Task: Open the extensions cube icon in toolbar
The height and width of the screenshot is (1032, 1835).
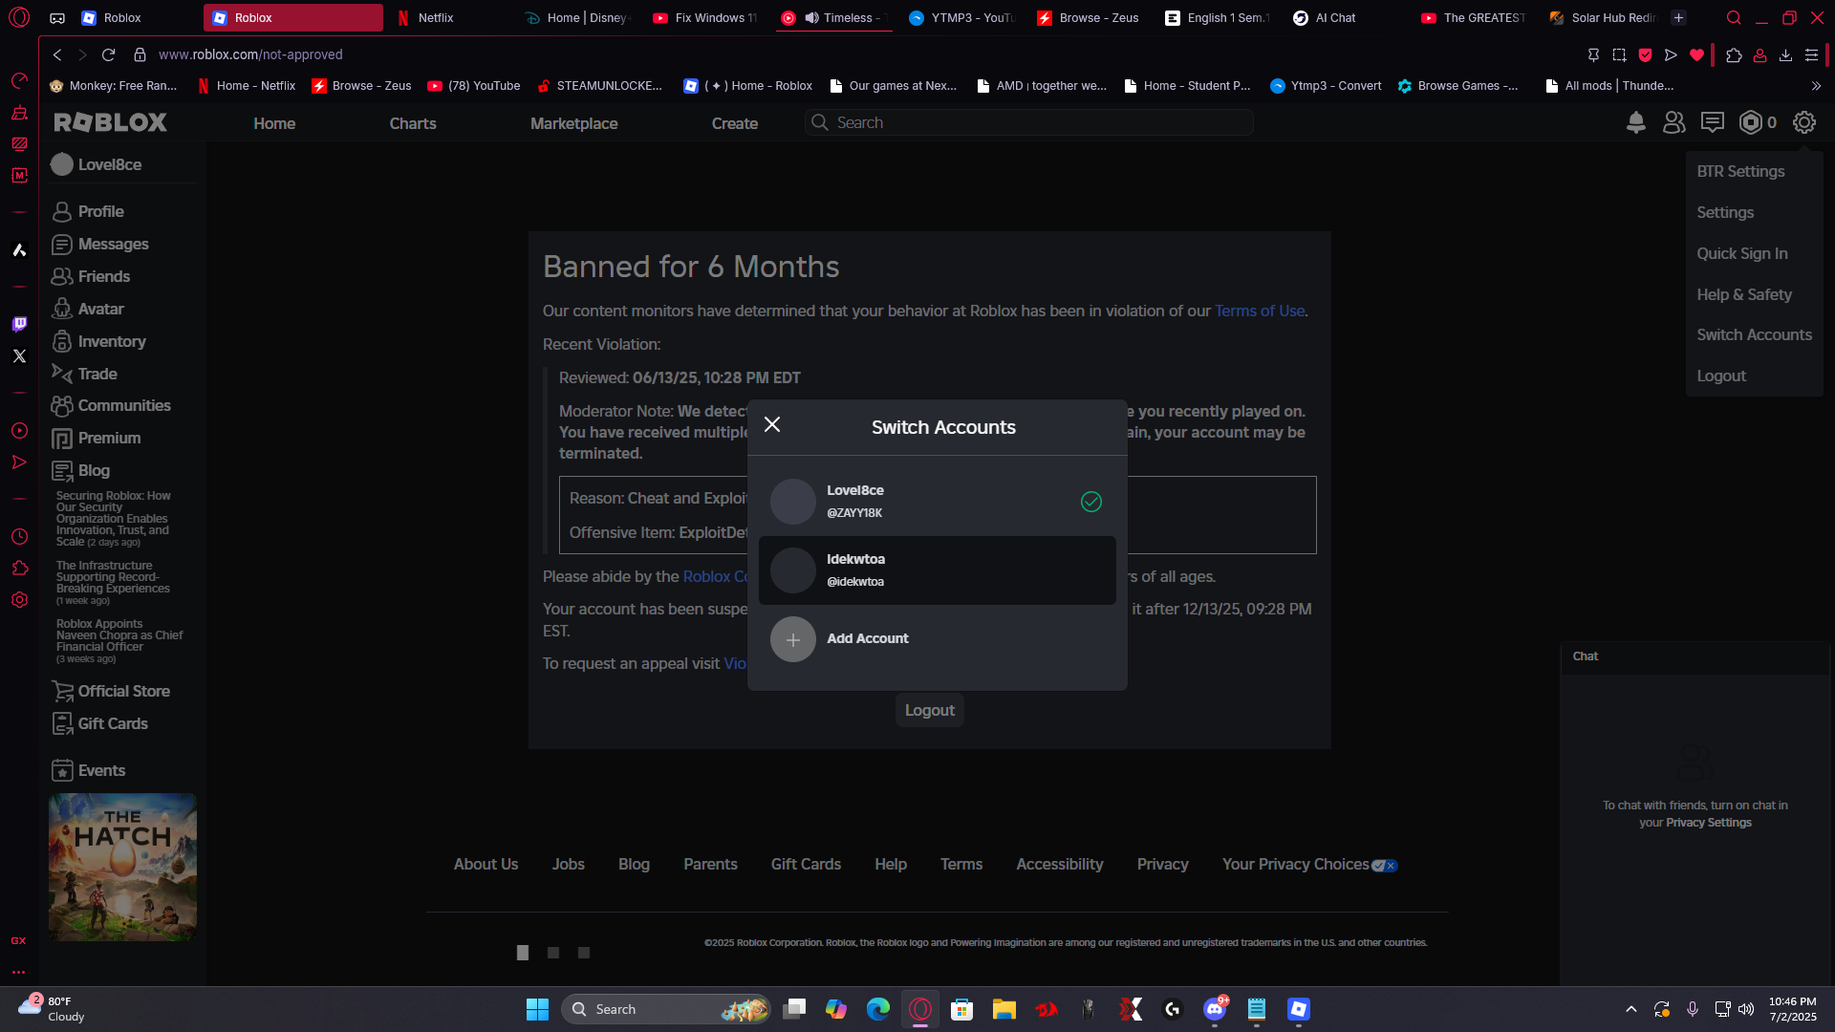Action: 1734,55
